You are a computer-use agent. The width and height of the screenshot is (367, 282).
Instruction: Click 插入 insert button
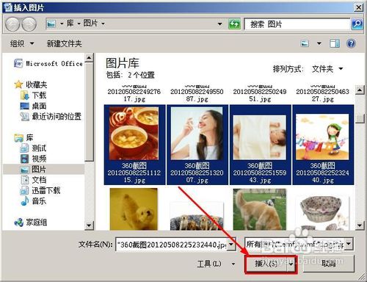click(266, 264)
